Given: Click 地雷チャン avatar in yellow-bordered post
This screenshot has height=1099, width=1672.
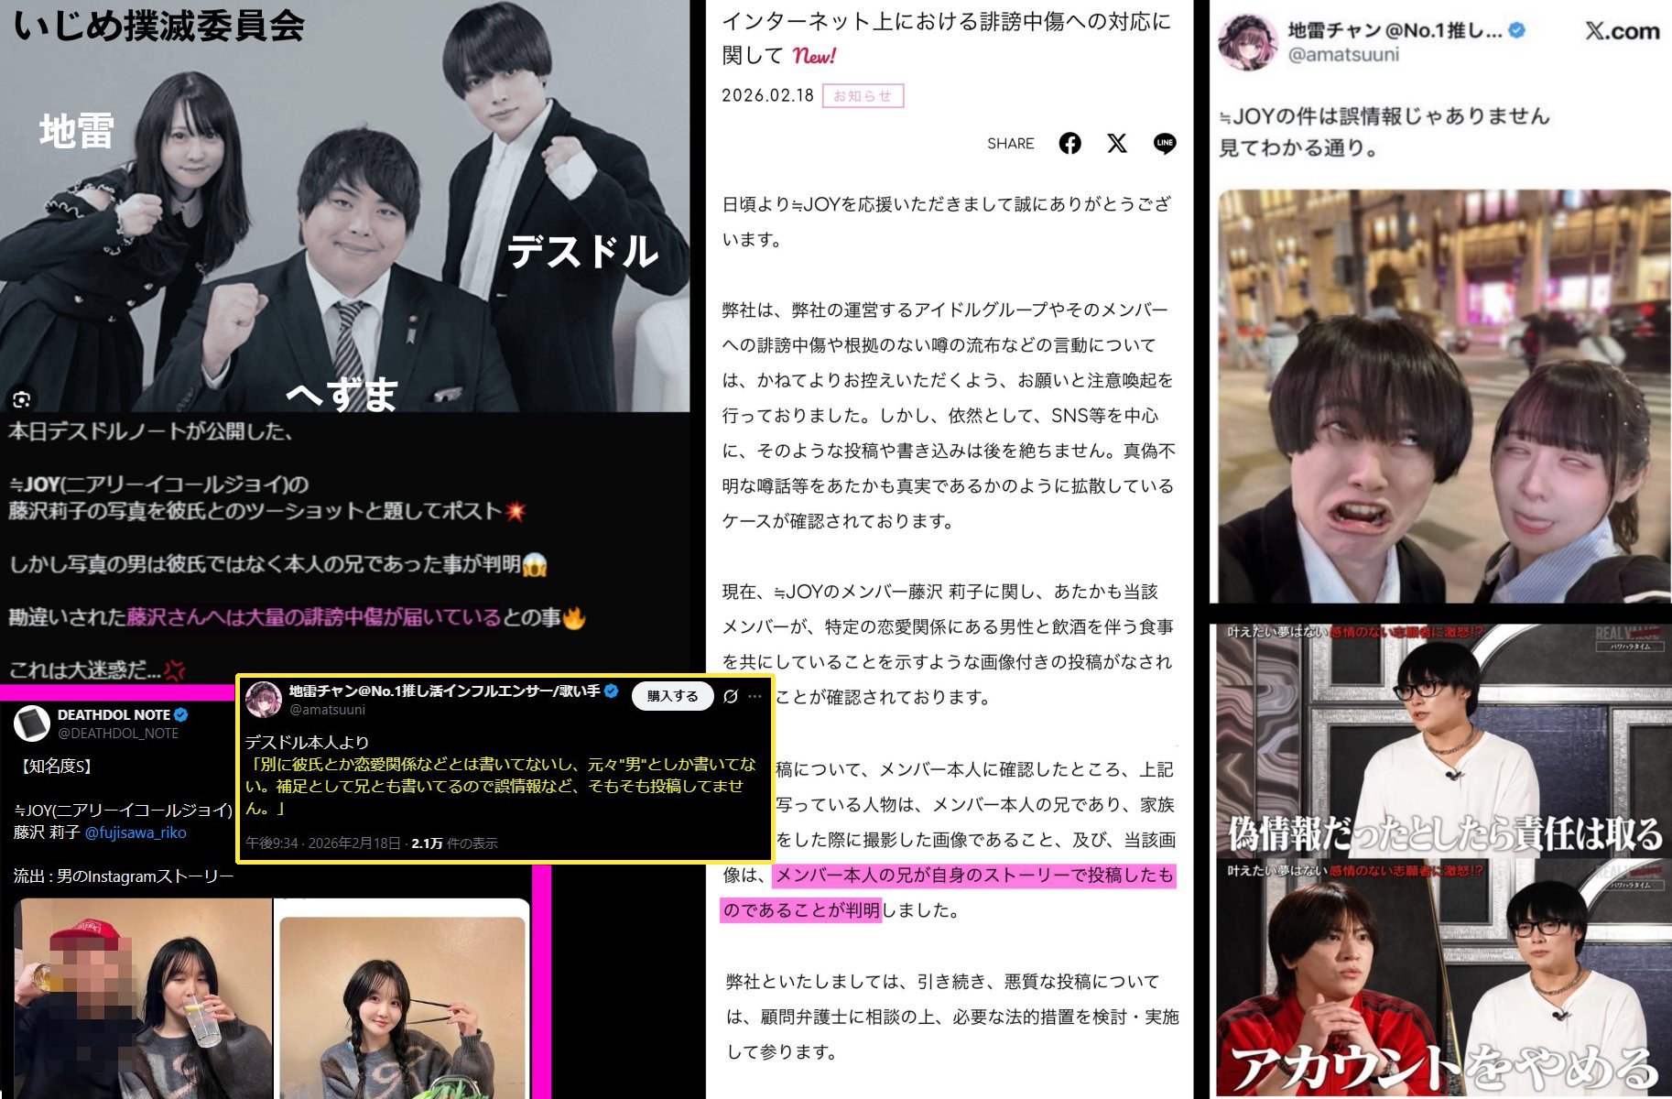Looking at the screenshot, I should pos(264,700).
